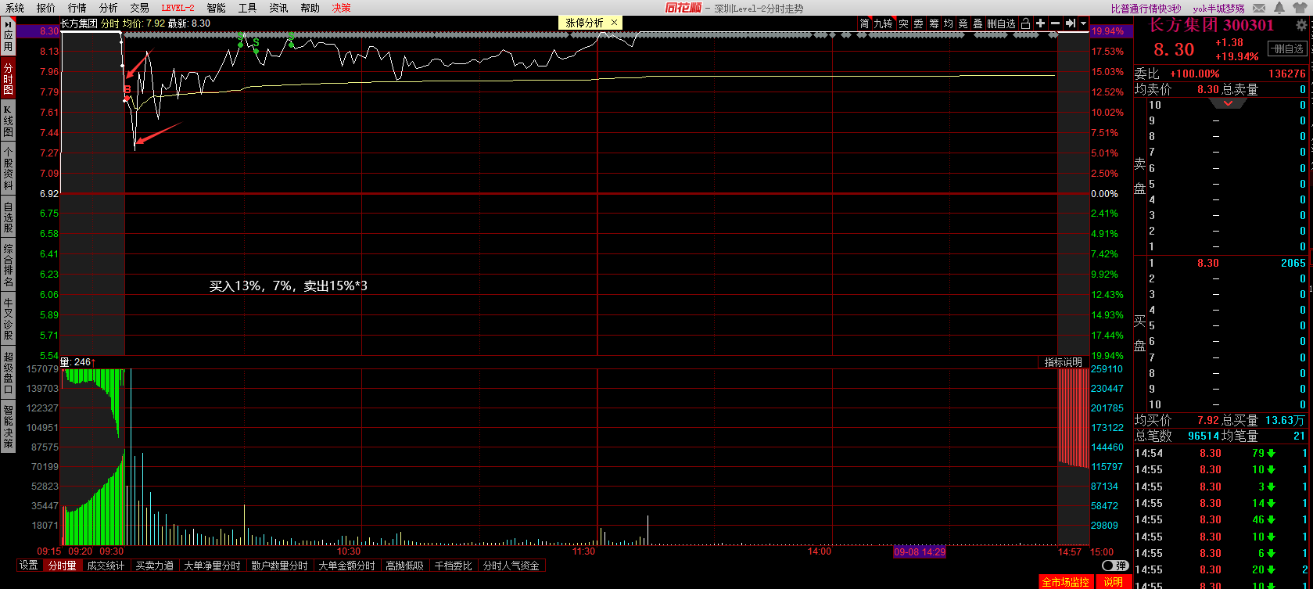Image resolution: width=1313 pixels, height=589 pixels.
Task: Open the K线图 sidebar tab
Action: [x=8, y=120]
